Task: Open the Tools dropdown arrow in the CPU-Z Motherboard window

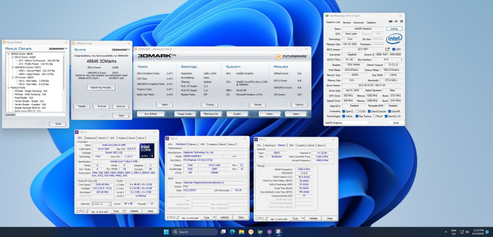Action: click(214, 217)
